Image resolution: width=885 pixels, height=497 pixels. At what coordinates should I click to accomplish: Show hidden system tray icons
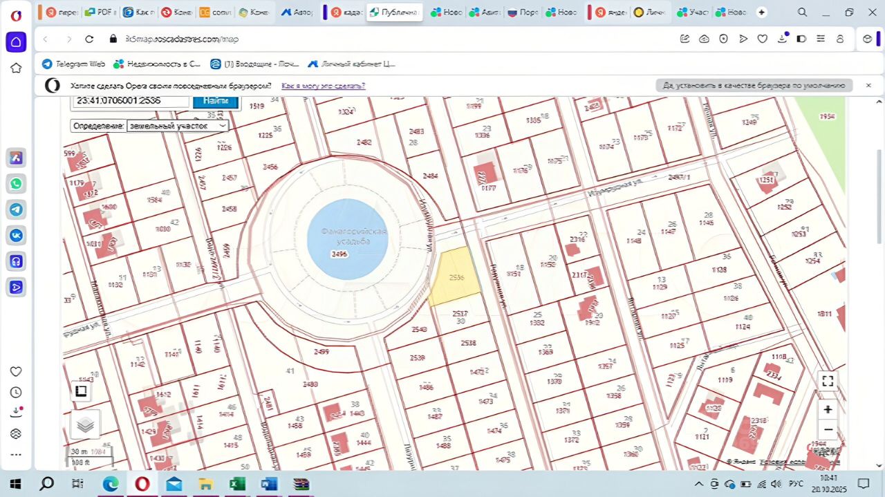coord(699,483)
